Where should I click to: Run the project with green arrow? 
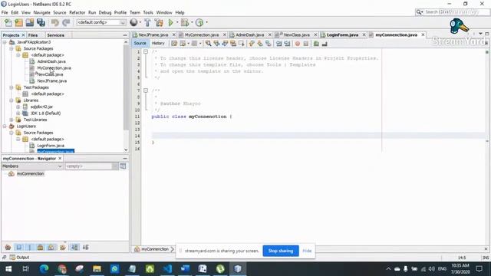pos(170,22)
